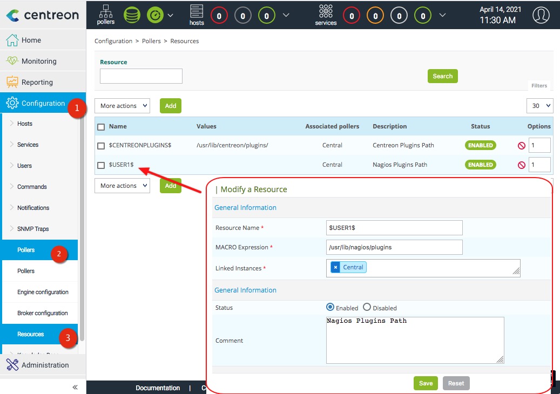Toggle the select-all checkbox in table header

coord(101,127)
